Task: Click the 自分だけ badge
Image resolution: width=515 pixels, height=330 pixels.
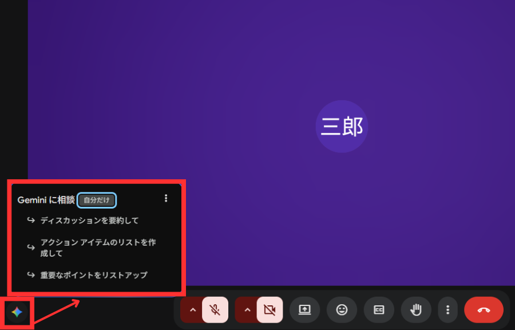Action: pos(97,200)
